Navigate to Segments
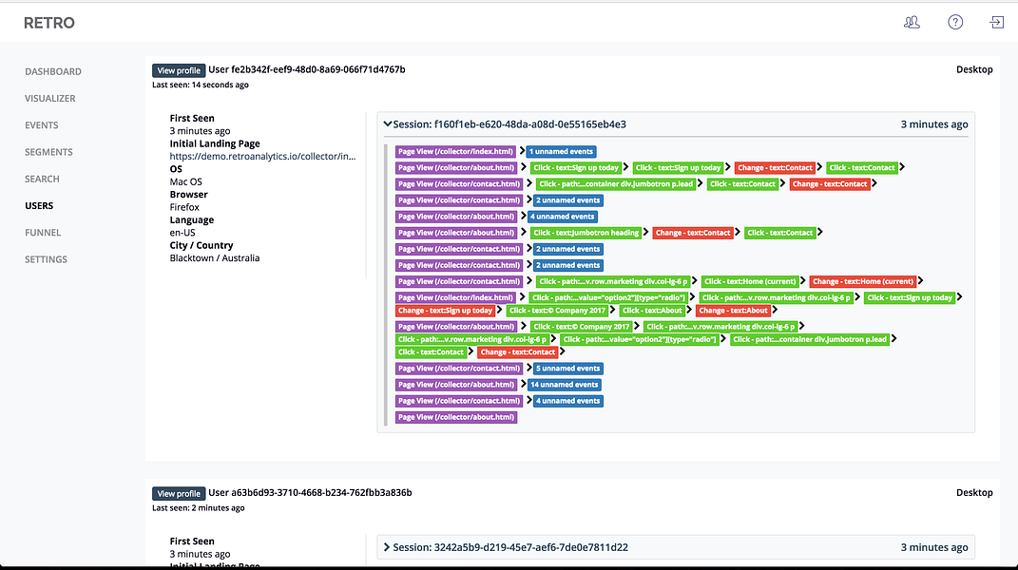This screenshot has height=570, width=1018. pos(48,152)
